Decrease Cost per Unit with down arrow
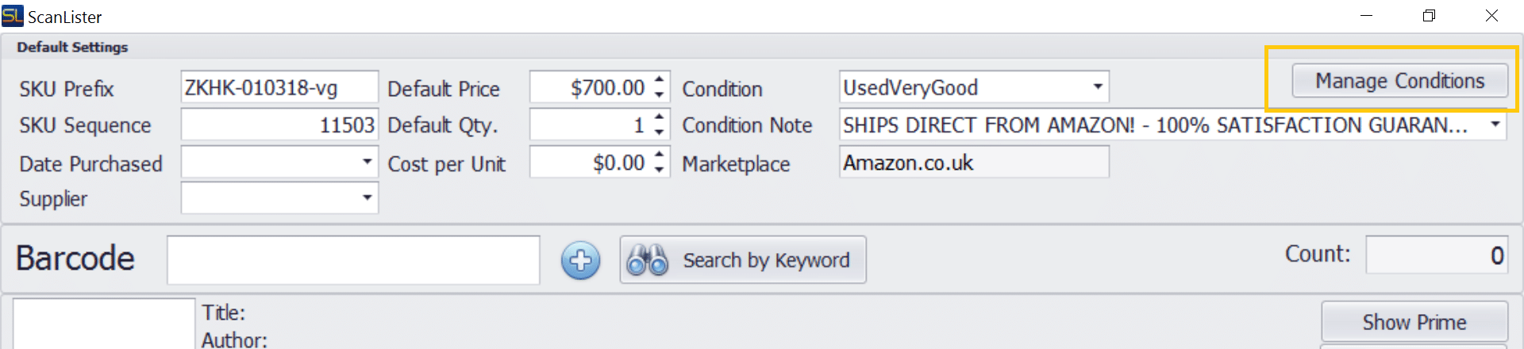Image resolution: width=1524 pixels, height=349 pixels. pyautogui.click(x=659, y=170)
